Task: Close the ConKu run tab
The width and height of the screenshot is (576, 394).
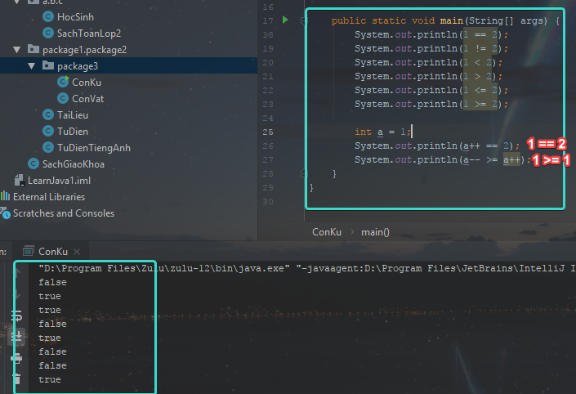Action: coord(77,252)
